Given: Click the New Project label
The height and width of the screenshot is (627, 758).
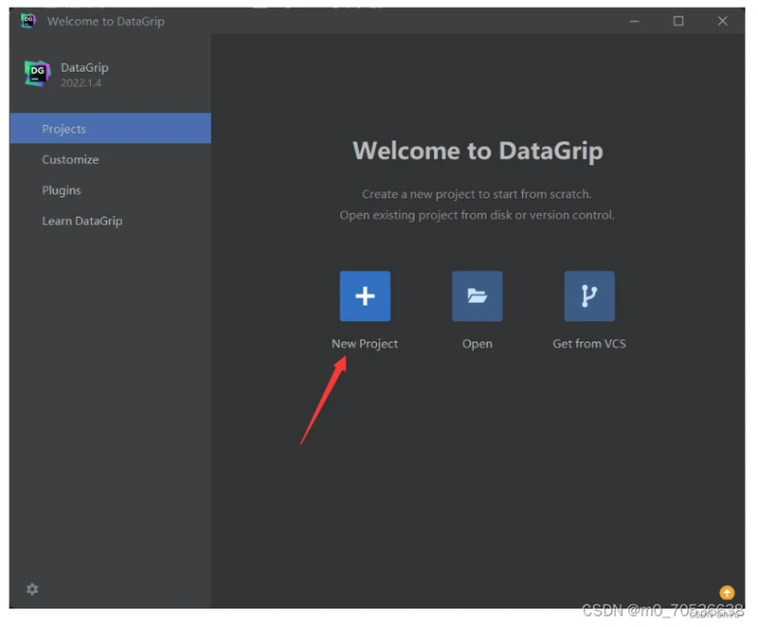Looking at the screenshot, I should [365, 344].
